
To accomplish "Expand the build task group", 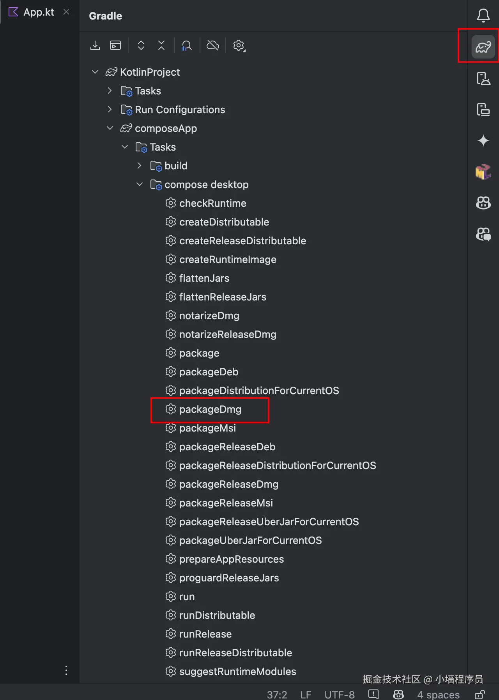I will [x=140, y=165].
